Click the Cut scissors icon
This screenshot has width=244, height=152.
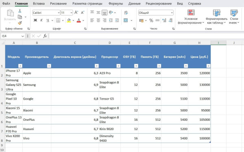coord(20,11)
